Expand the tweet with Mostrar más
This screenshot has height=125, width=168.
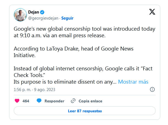click(133, 82)
